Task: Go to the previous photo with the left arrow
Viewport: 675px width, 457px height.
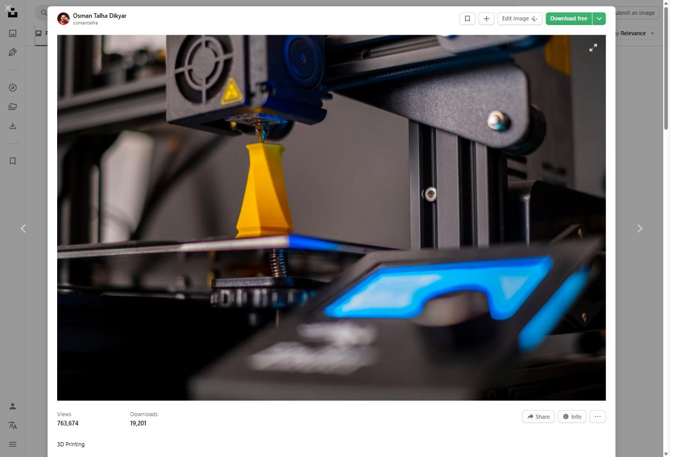Action: (23, 229)
